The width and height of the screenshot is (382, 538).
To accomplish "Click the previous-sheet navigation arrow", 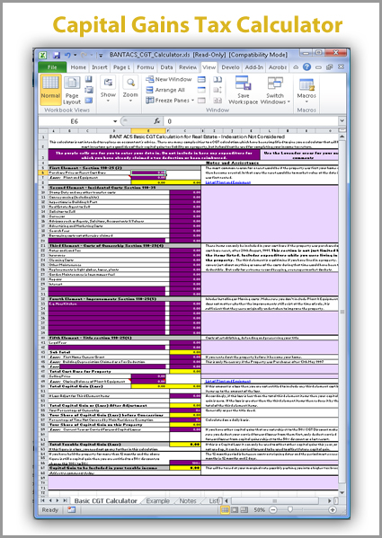I will pyautogui.click(x=50, y=500).
